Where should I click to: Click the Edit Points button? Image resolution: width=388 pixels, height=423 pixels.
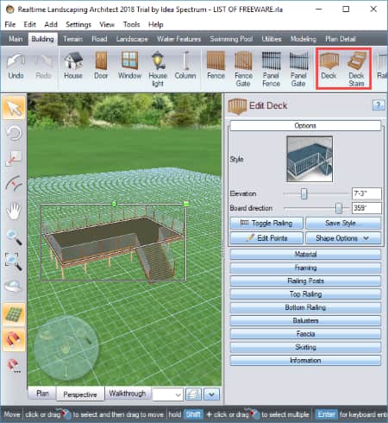coord(266,238)
